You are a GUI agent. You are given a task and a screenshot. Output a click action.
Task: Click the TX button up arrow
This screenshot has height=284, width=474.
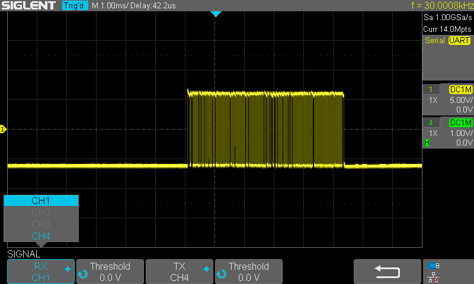(x=206, y=269)
